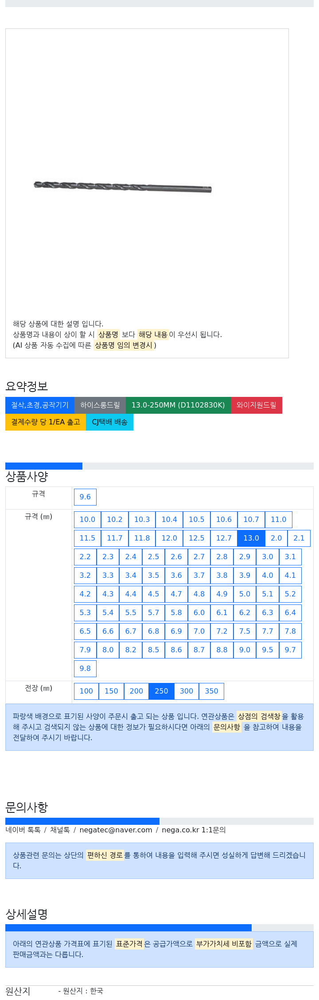Click the CJ택배 배송 badge
The width and height of the screenshot is (319, 1000).
tap(109, 422)
